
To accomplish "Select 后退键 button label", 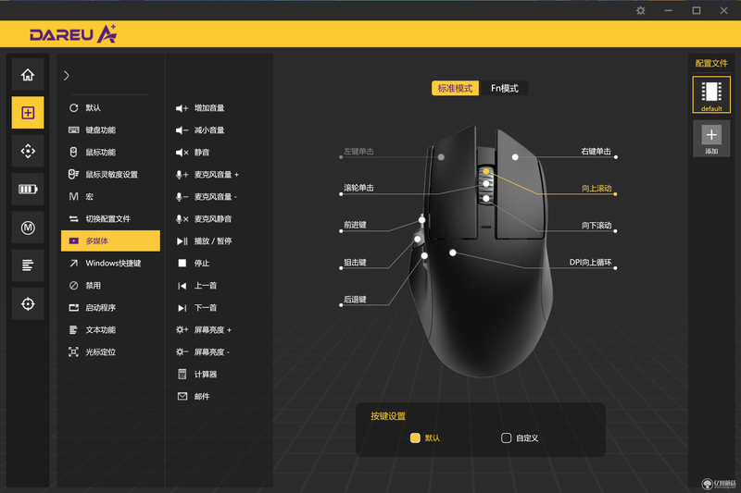I will 355,300.
